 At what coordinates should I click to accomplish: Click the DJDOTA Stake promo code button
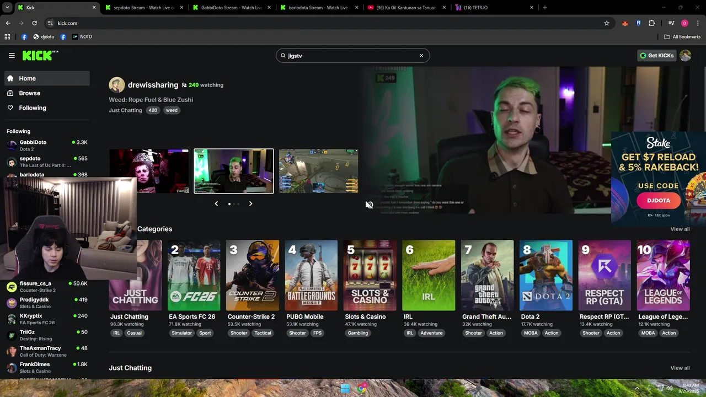point(659,201)
